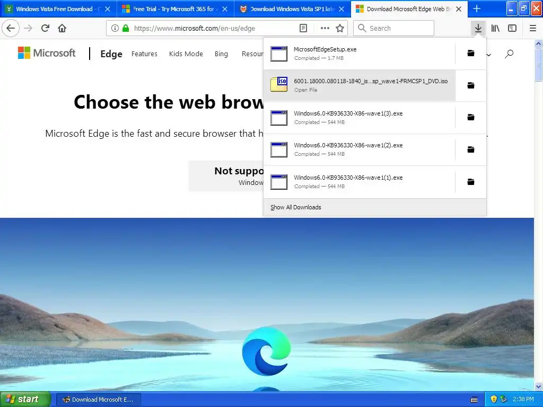
Task: Open the Resources nav link
Action: 252,54
